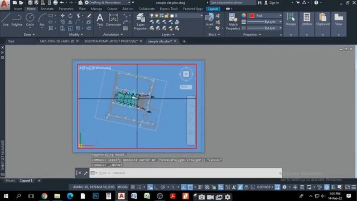The image size is (357, 201).
Task: Insert a Table from Annotation panel
Action: coord(126,28)
